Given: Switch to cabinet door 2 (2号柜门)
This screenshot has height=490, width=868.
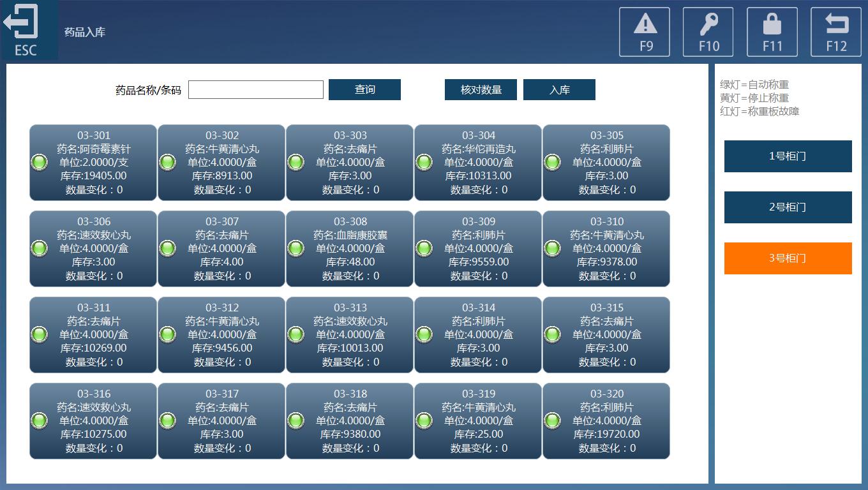Looking at the screenshot, I should [788, 207].
